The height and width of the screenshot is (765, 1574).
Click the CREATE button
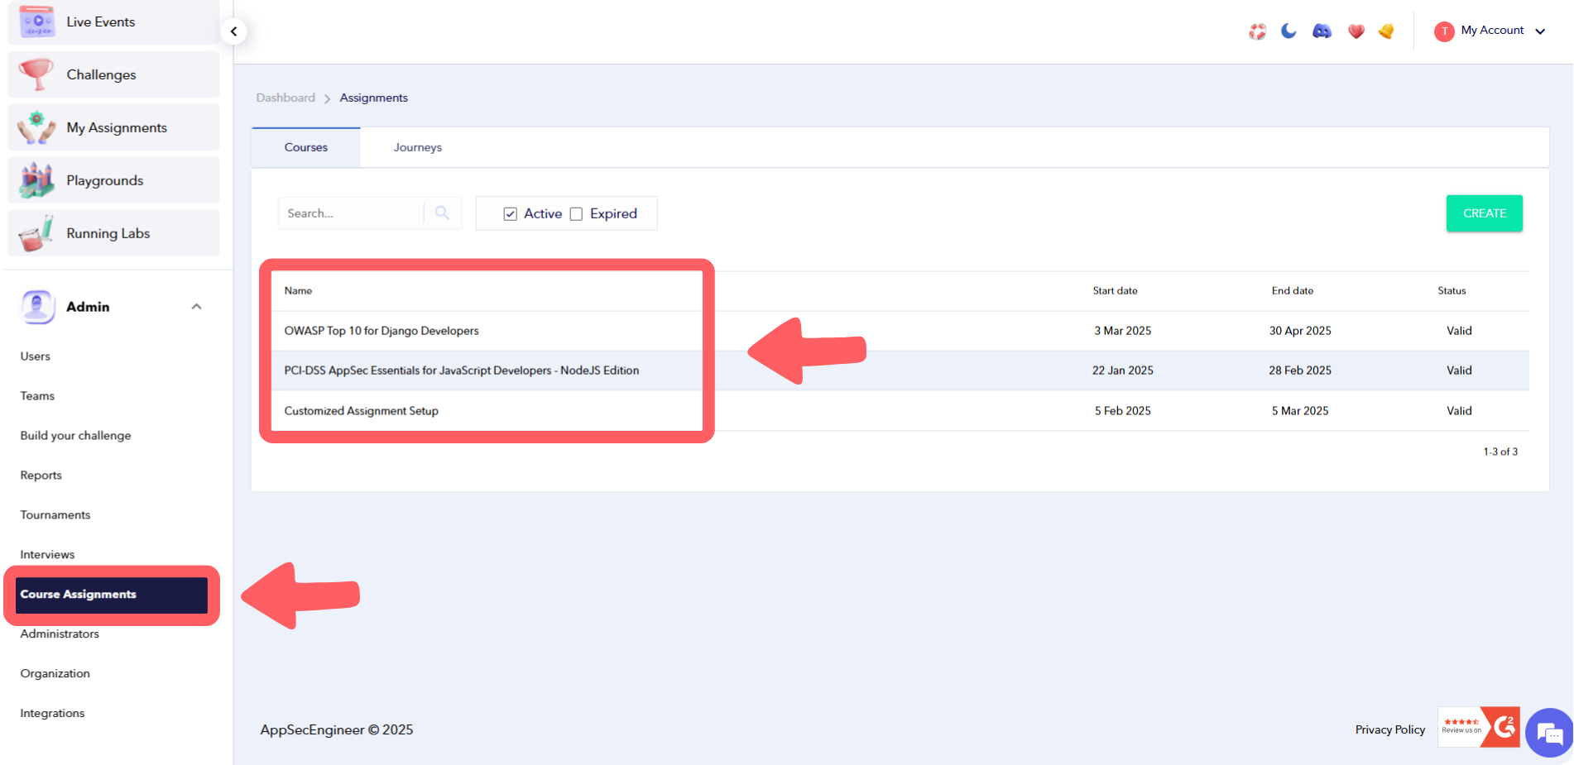(x=1484, y=213)
